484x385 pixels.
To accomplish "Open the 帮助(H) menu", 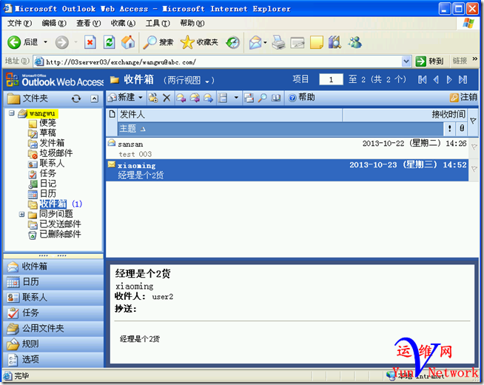I will click(x=192, y=23).
